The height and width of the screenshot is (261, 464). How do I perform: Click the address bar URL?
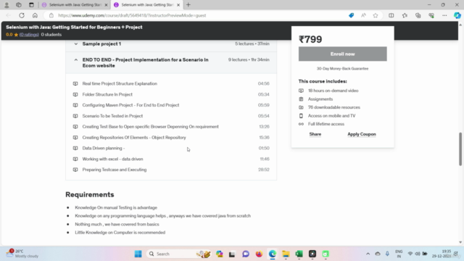[x=132, y=15]
